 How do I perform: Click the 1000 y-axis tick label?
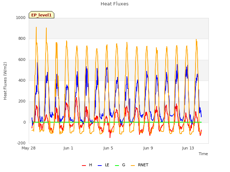pyautogui.click(x=21, y=18)
